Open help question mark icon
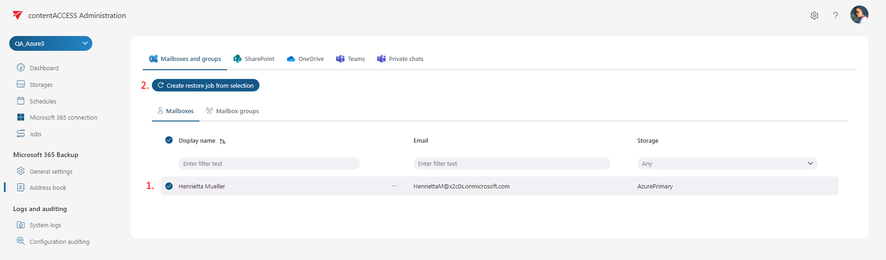This screenshot has width=886, height=260. pyautogui.click(x=835, y=15)
